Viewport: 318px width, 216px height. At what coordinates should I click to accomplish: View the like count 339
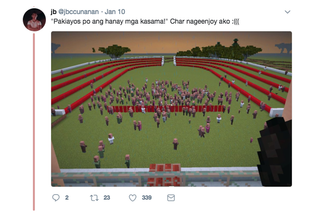[x=147, y=198]
